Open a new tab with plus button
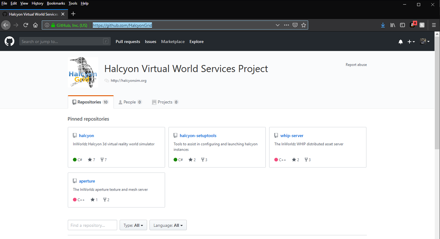This screenshot has height=239, width=440. 73,14
